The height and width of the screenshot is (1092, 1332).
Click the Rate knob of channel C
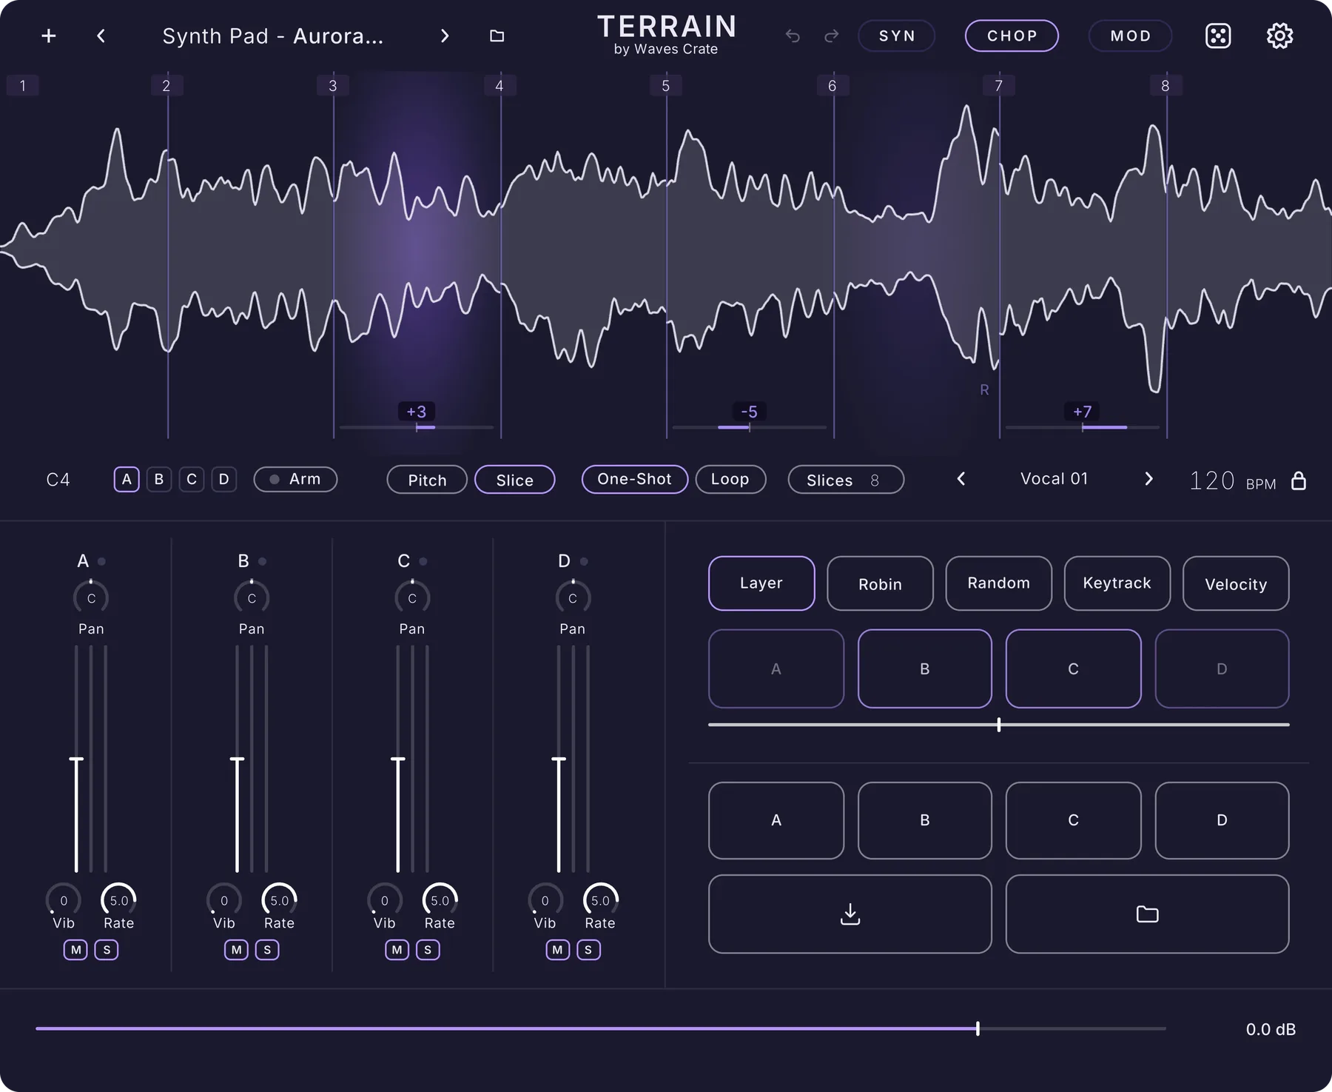(x=440, y=900)
